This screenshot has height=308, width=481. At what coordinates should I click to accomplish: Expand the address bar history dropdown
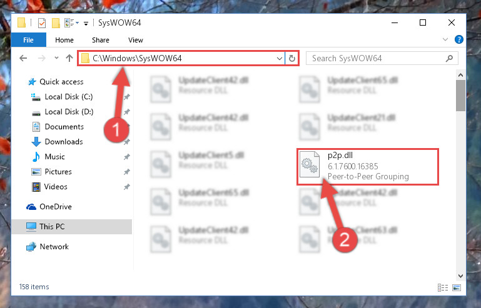click(279, 58)
